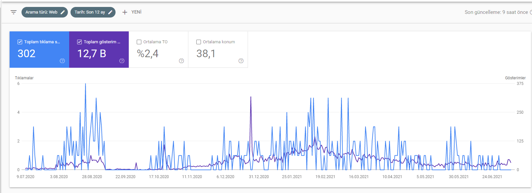Click the 30.05.2021 date label

[459, 177]
